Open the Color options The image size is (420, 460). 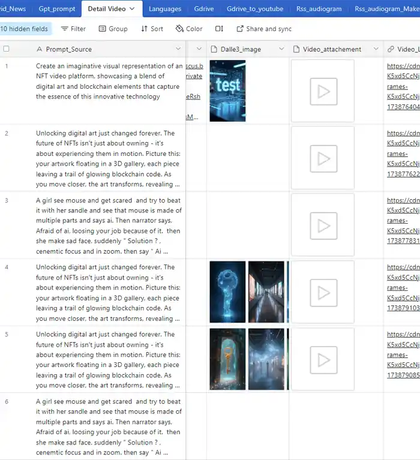point(189,29)
